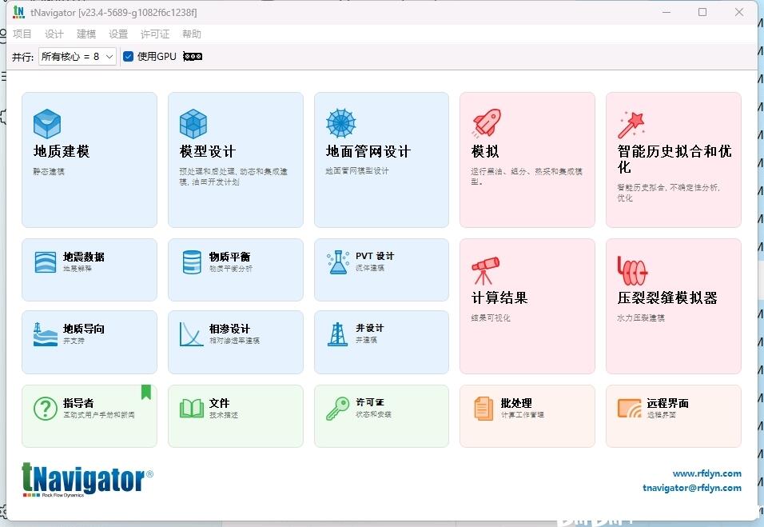This screenshot has width=764, height=527.
Task: Click the rocket icon for 模拟
Action: tap(486, 123)
